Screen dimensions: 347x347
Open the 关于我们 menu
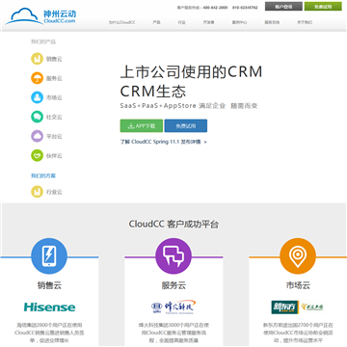click(x=305, y=22)
